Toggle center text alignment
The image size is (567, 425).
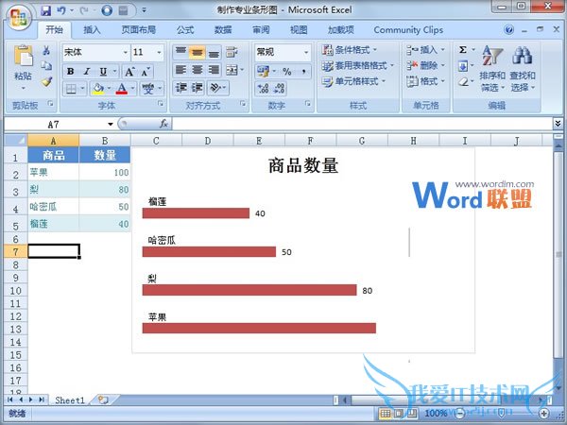pyautogui.click(x=198, y=70)
